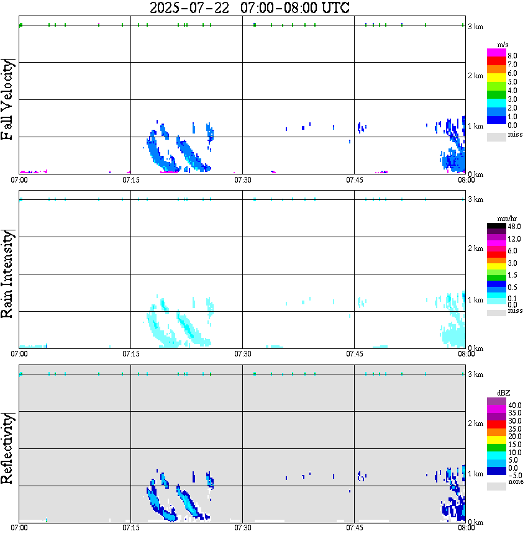The height and width of the screenshot is (539, 528).
Task: Pick the light green 1.5 mm/hr swatch
Action: pyautogui.click(x=496, y=272)
